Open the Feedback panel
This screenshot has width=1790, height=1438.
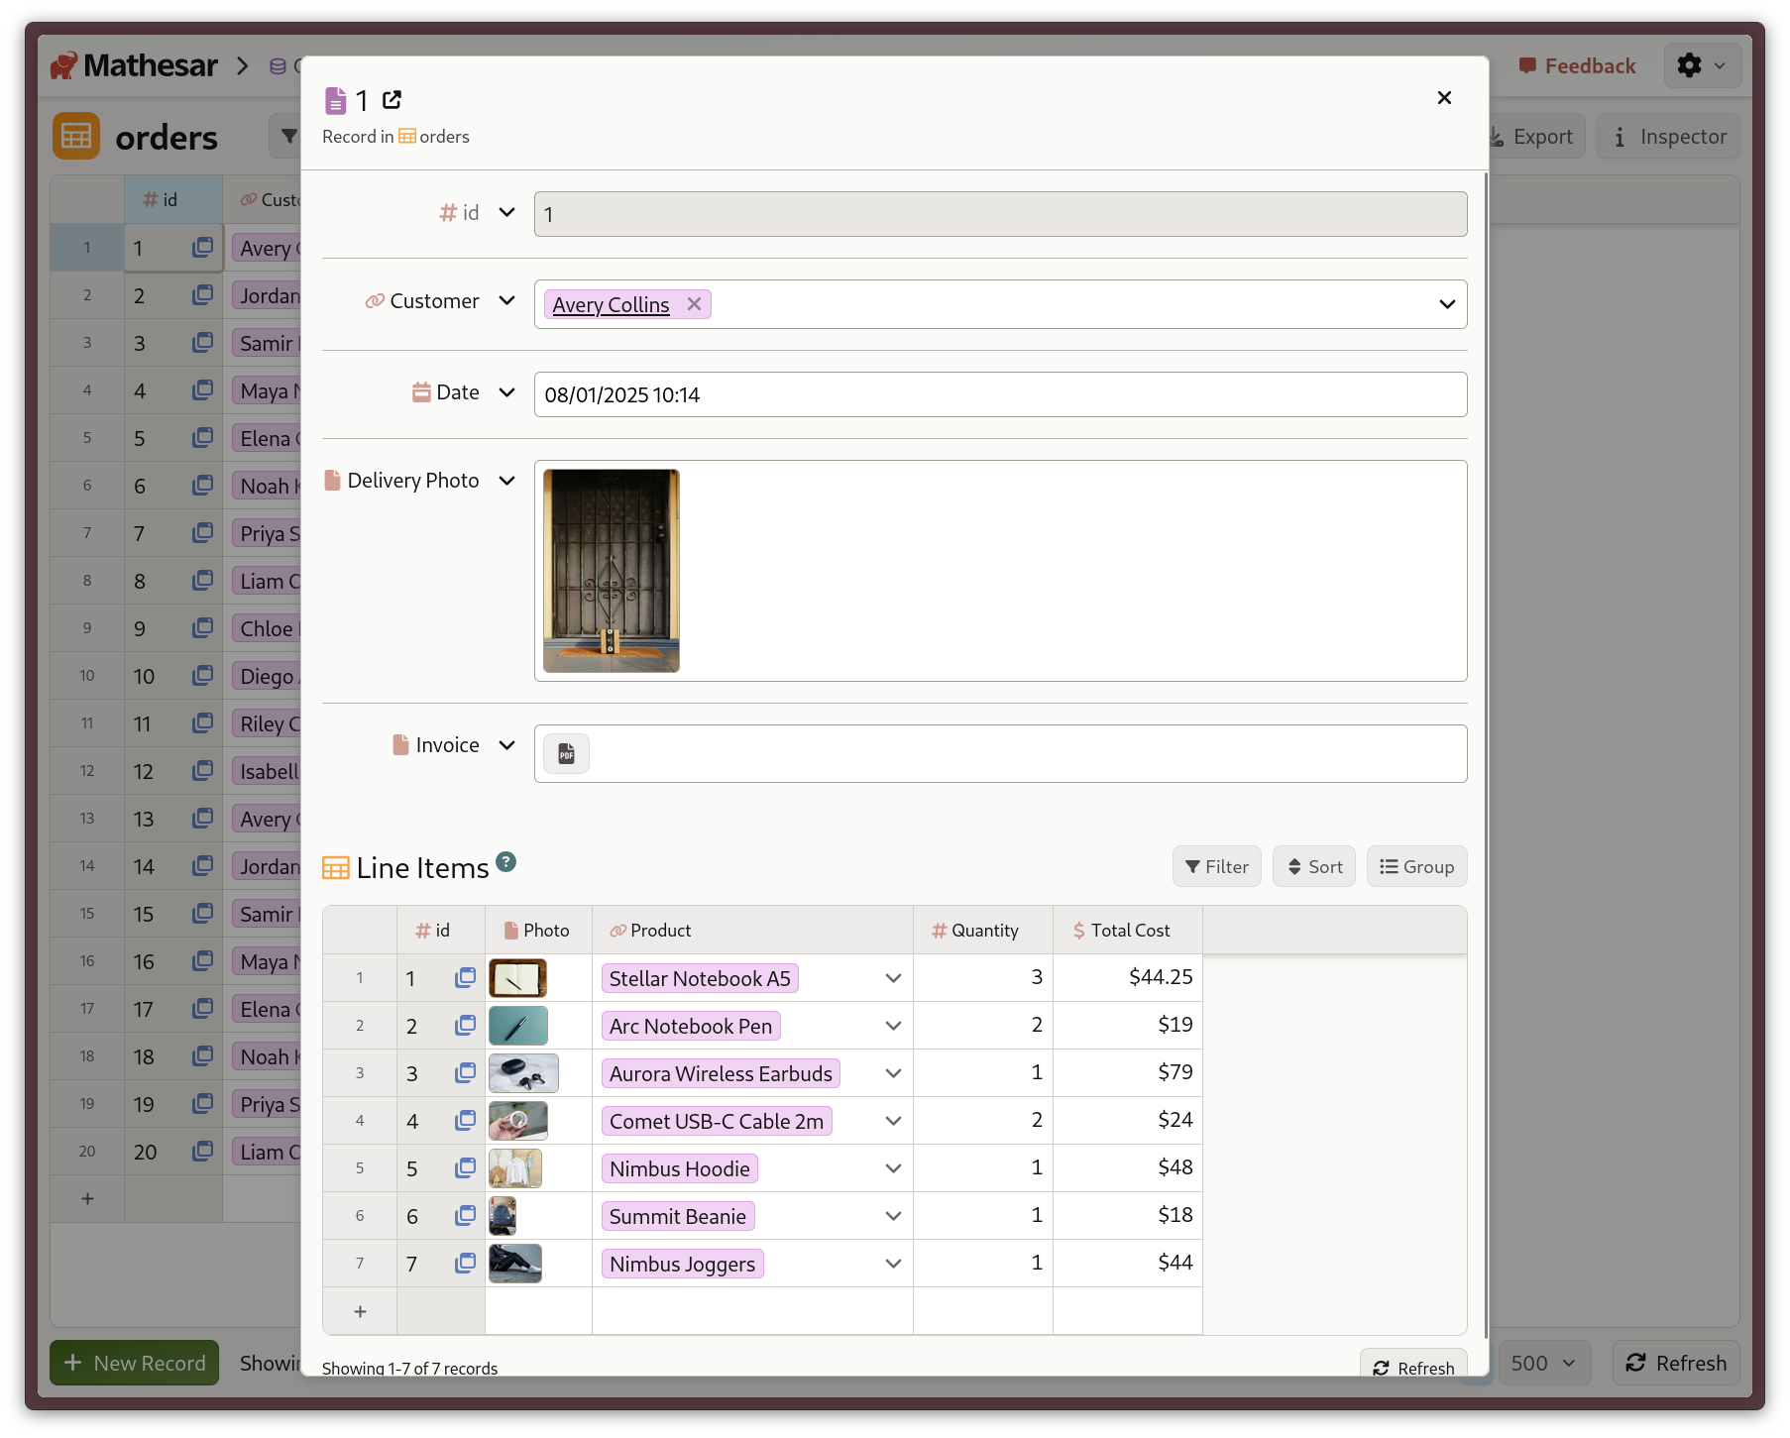point(1576,65)
